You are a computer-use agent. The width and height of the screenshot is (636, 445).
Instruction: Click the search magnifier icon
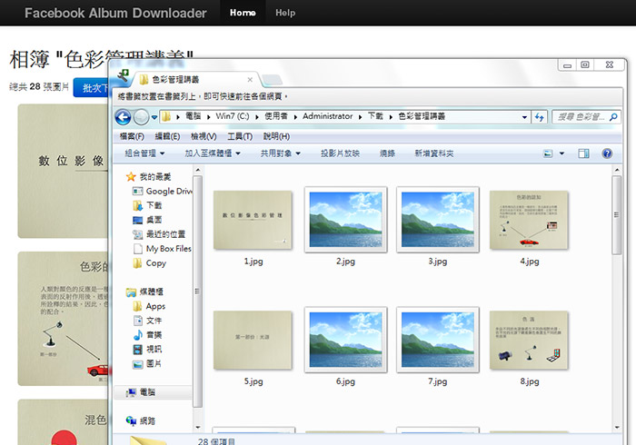[613, 117]
